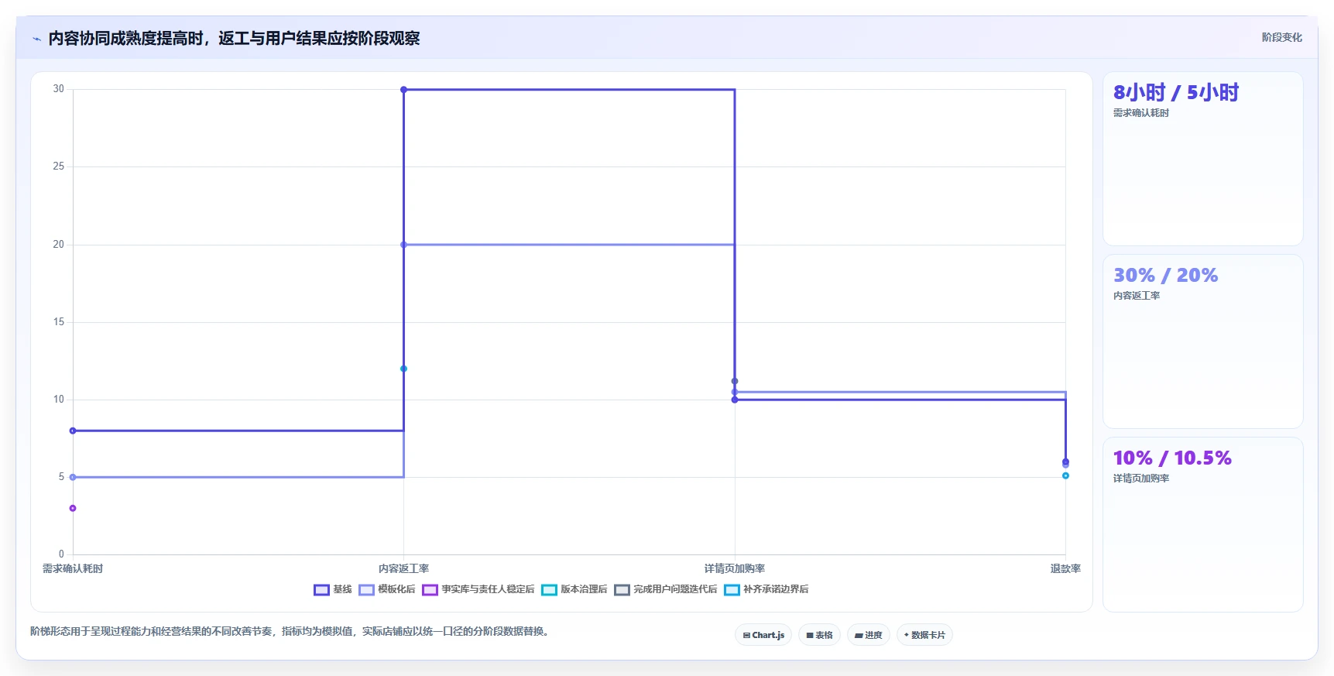Click the 阶段变化 label in header

1281,37
